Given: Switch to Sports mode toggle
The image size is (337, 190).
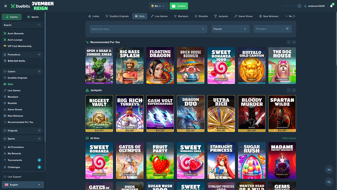Looking at the screenshot, I should tap(33, 17).
